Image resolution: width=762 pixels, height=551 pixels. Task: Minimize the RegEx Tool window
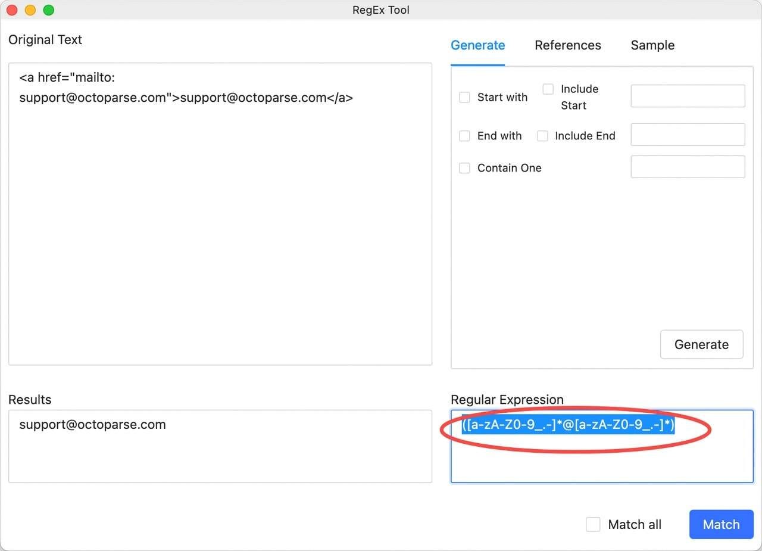pyautogui.click(x=30, y=10)
